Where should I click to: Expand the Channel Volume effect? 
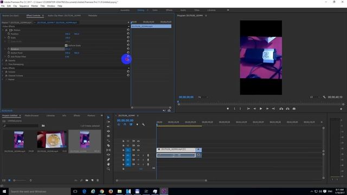pyautogui.click(x=3, y=75)
